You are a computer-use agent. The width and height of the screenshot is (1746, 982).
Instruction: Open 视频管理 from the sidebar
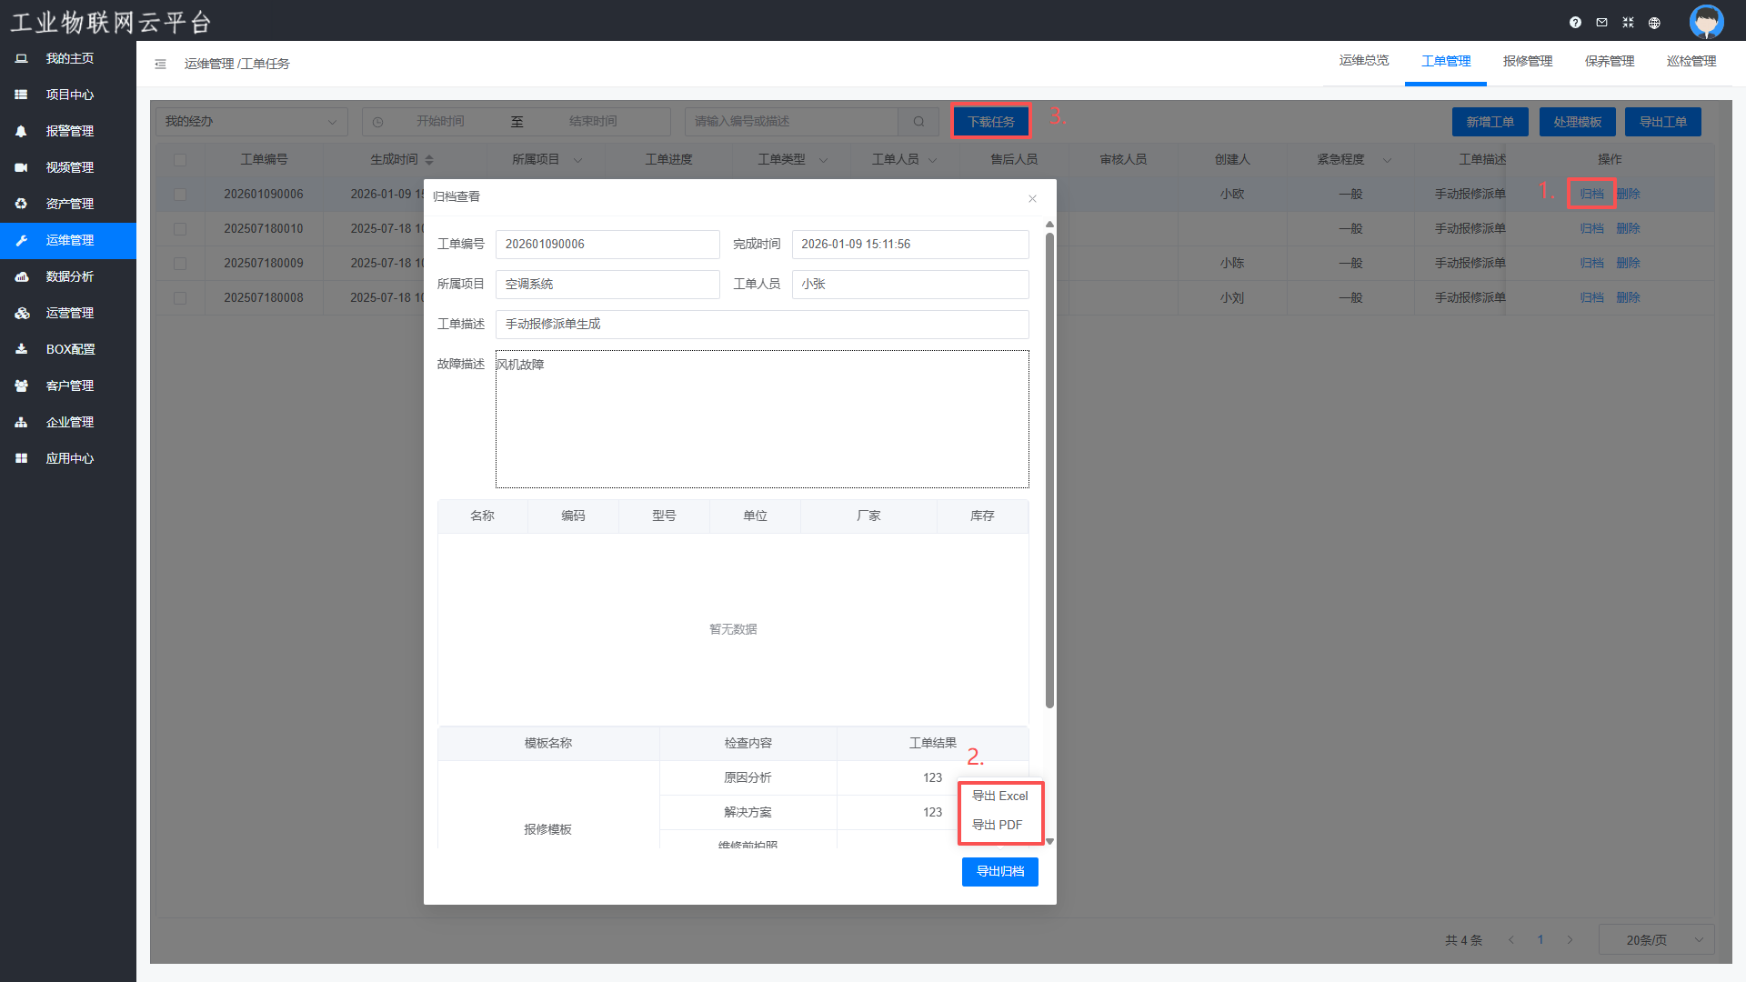pyautogui.click(x=69, y=167)
